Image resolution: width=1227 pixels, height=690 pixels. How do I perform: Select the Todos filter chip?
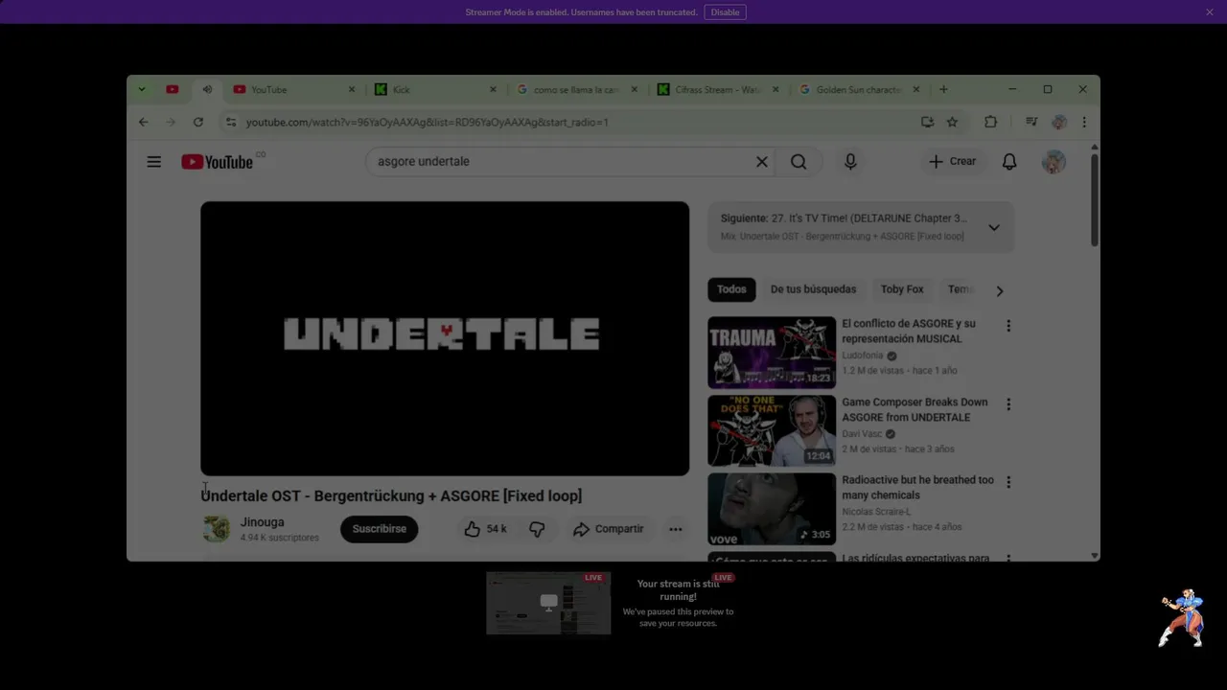[731, 289]
